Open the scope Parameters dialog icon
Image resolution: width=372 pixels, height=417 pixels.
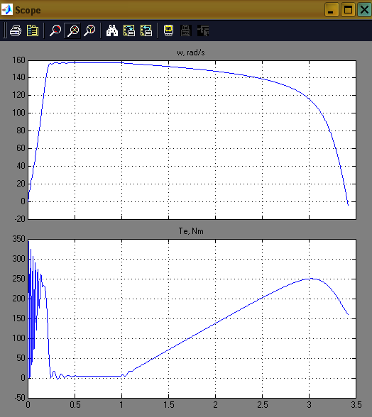click(33, 31)
